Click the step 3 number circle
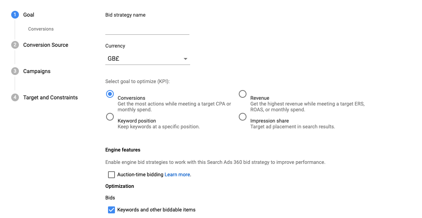This screenshot has width=422, height=218. (15, 71)
